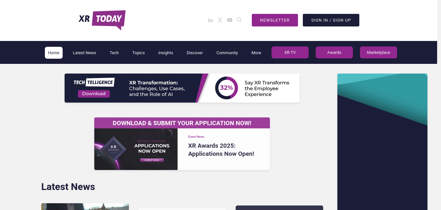Click Download on the Techtelligence banner
The image size is (441, 210).
(x=94, y=94)
